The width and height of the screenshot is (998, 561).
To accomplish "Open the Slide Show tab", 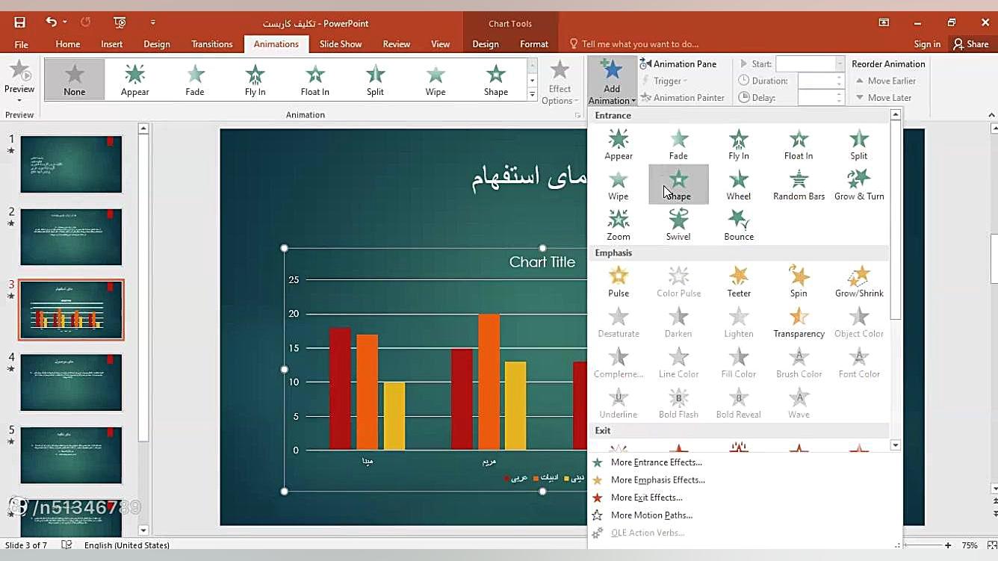I will [x=341, y=44].
